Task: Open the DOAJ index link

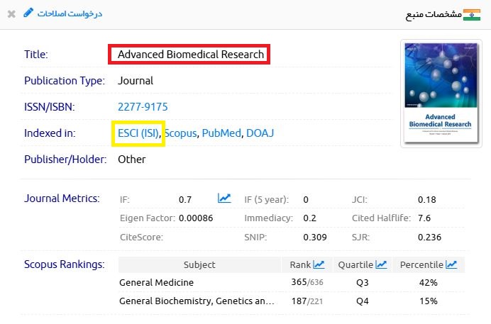Action: [x=260, y=133]
